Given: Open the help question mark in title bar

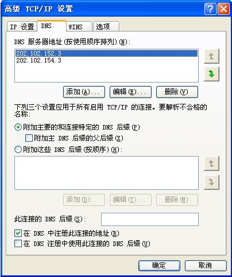Looking at the screenshot, I should [210, 9].
